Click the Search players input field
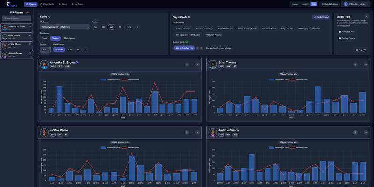The height and width of the screenshot is (187, 374). pyautogui.click(x=17, y=18)
